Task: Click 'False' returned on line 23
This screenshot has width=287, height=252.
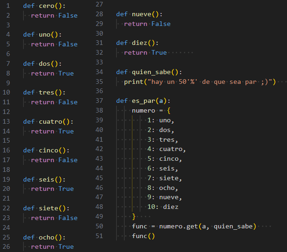Action: [68, 218]
